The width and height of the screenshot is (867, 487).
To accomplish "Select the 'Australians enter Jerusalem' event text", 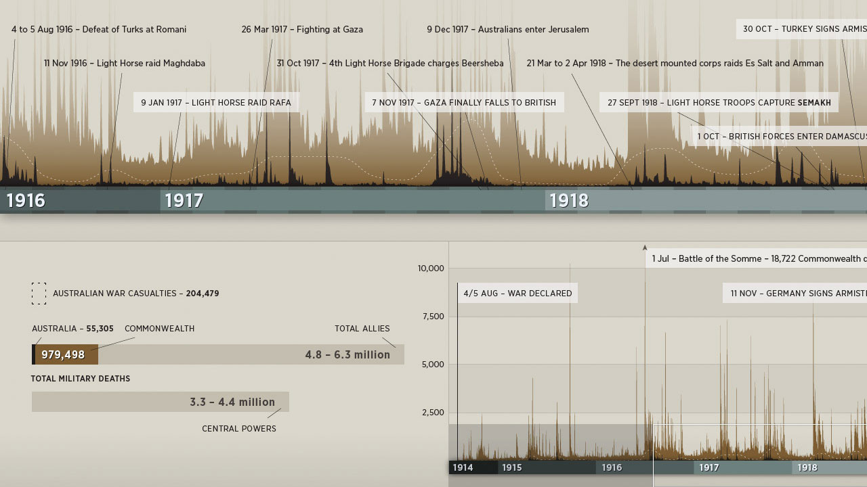I will tap(508, 30).
